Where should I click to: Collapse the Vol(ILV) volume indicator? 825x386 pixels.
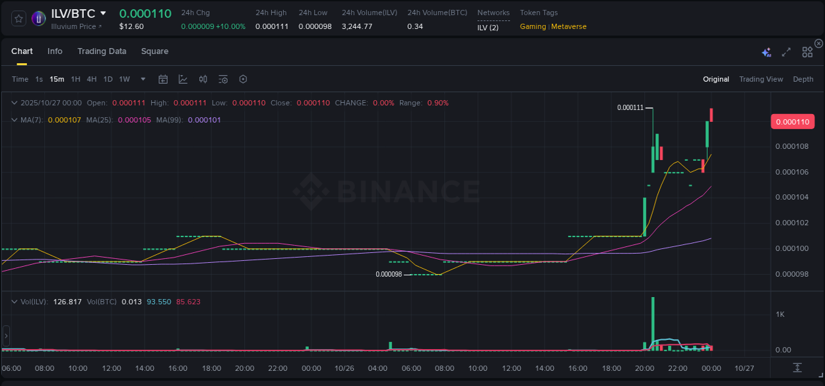(x=13, y=300)
